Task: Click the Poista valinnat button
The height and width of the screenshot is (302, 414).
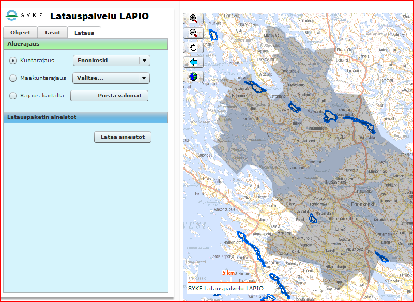Action: point(109,96)
